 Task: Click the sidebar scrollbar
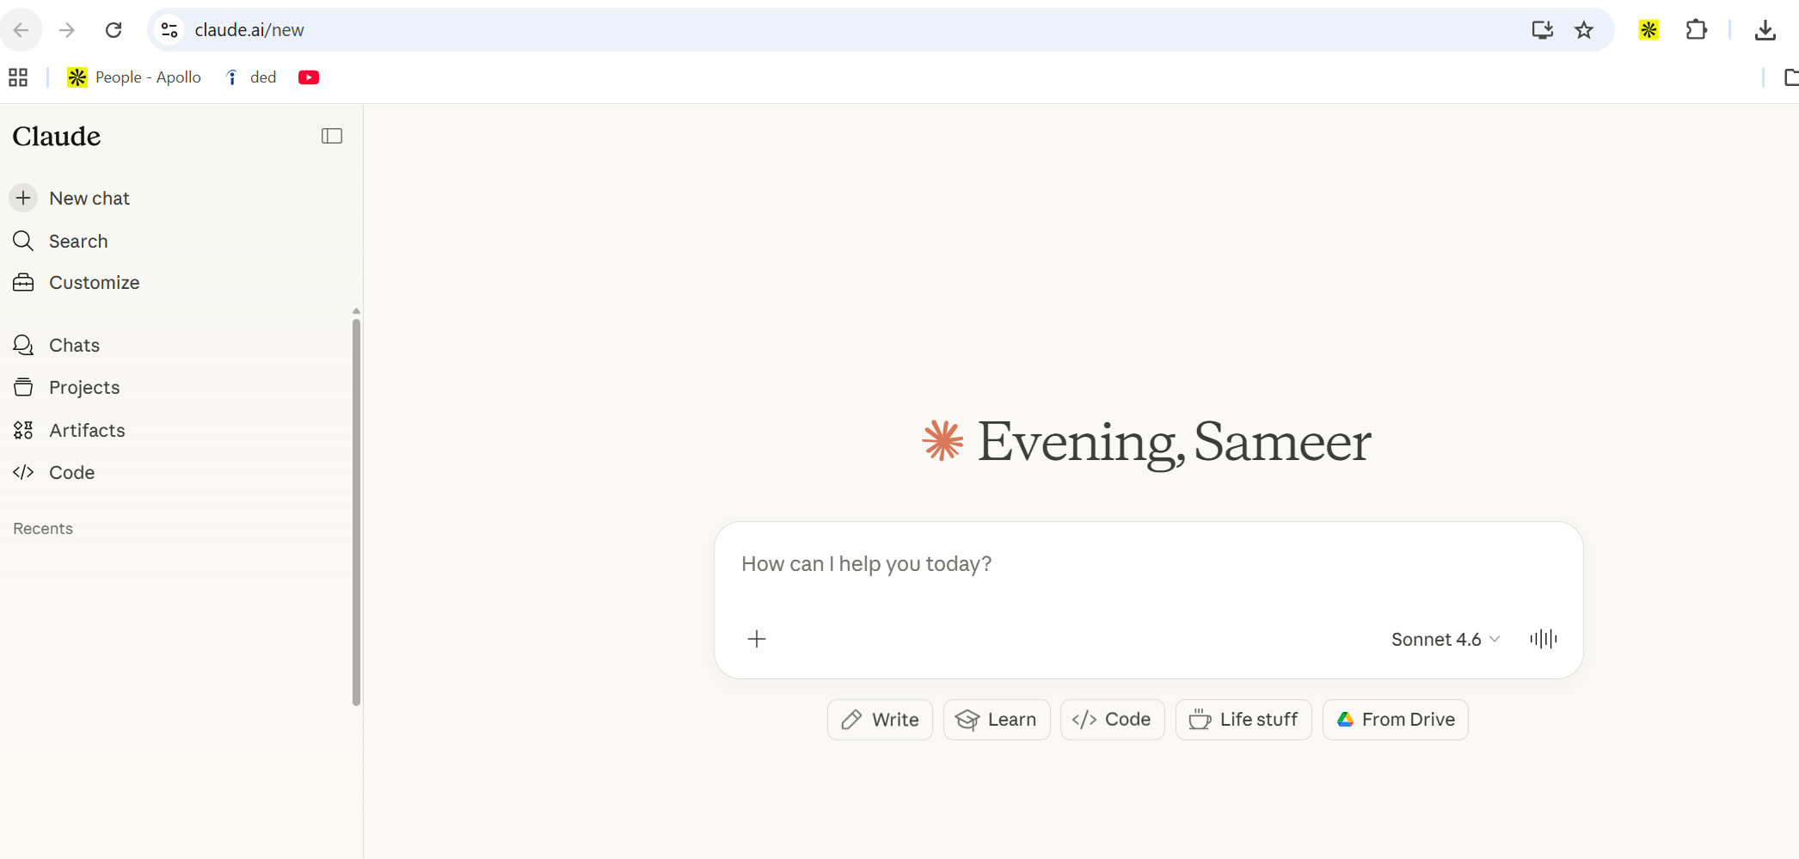click(356, 512)
